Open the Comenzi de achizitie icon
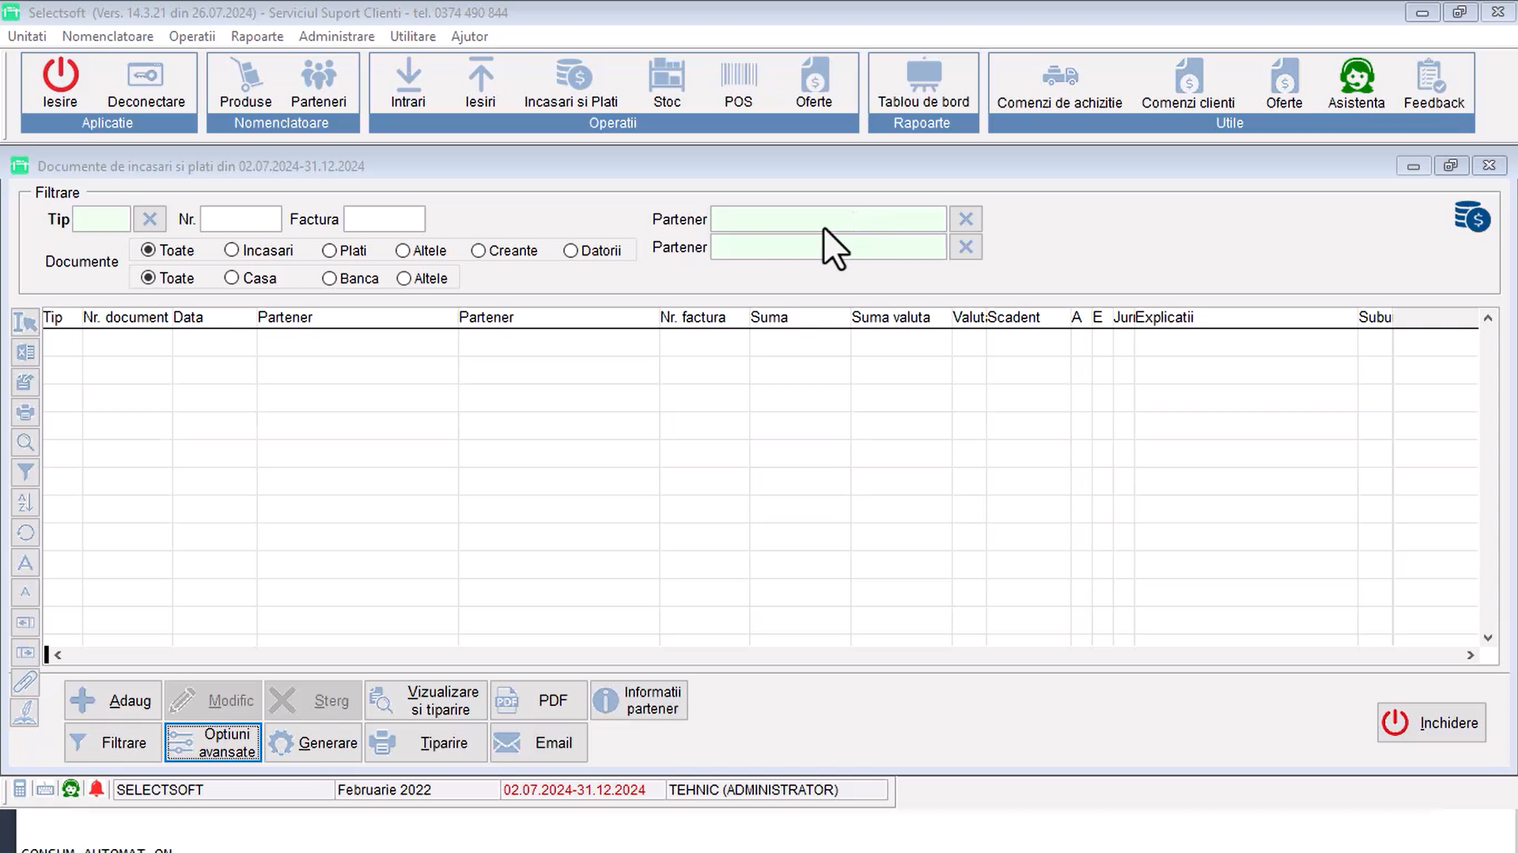 click(1058, 82)
